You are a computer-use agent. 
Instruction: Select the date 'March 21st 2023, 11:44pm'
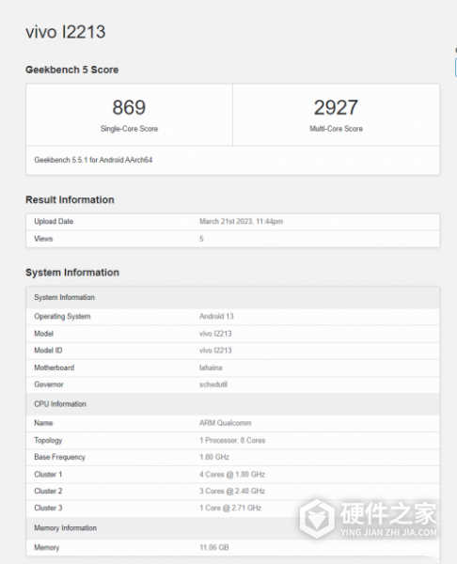point(241,222)
